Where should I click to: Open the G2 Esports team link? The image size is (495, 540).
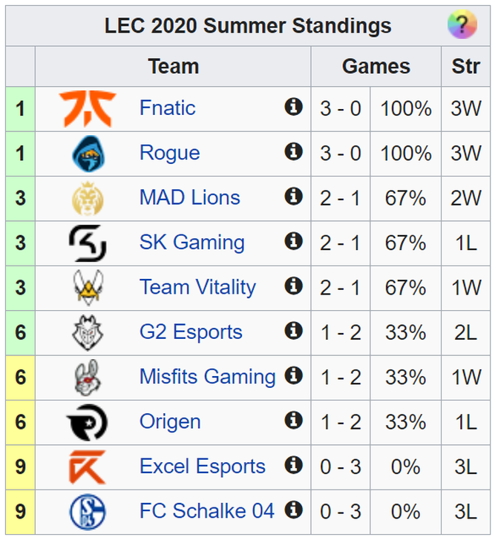pos(191,332)
